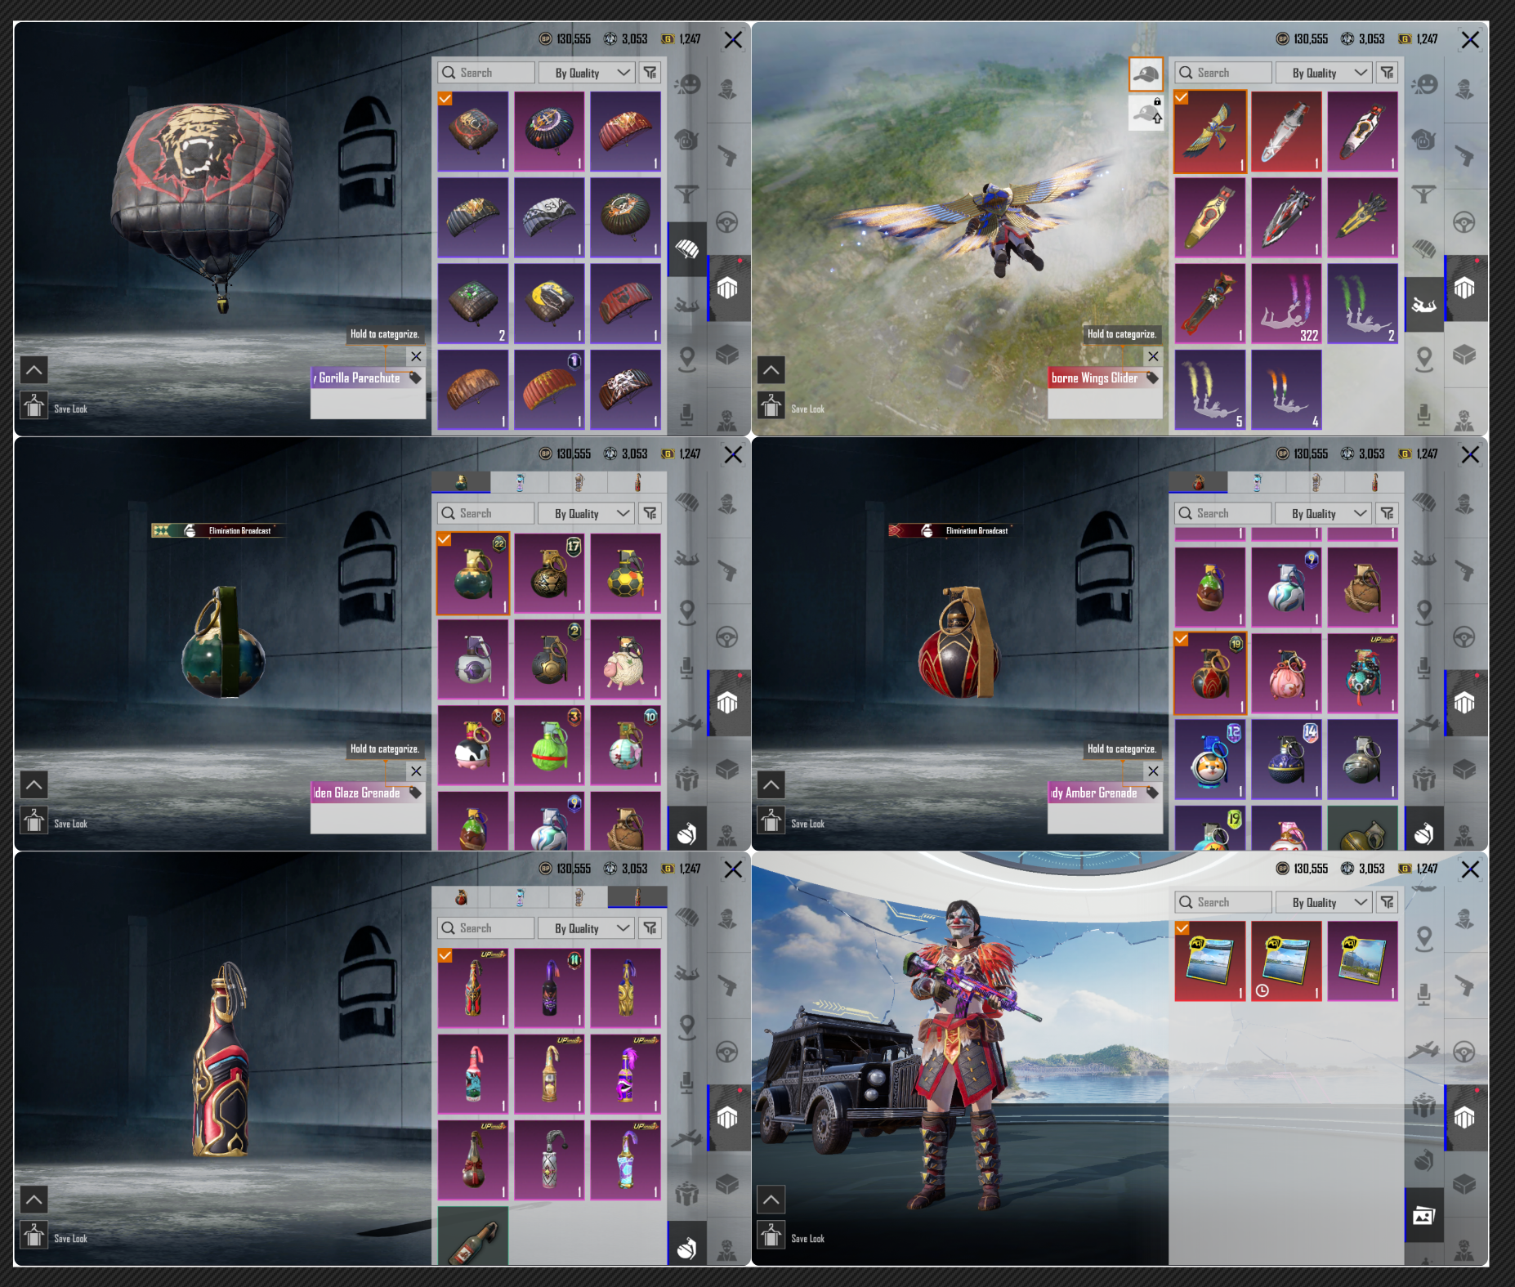This screenshot has height=1287, width=1515.
Task: Uncheck the equipped golden Wings Glider checkmark
Action: (x=1182, y=98)
